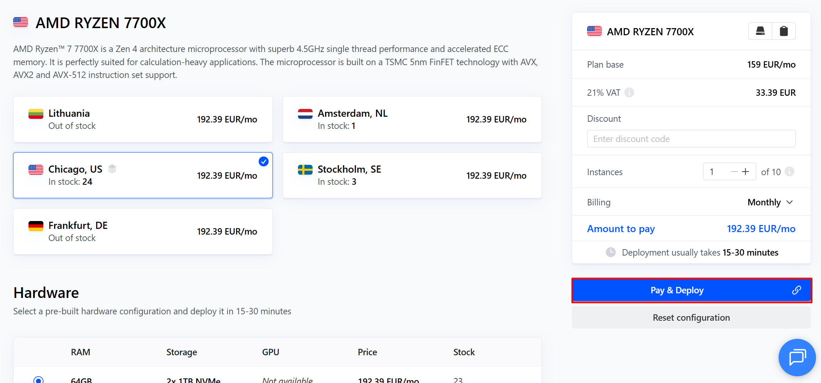Screen dimensions: 821x383
Task: Click the Reset configuration button
Action: (x=691, y=318)
